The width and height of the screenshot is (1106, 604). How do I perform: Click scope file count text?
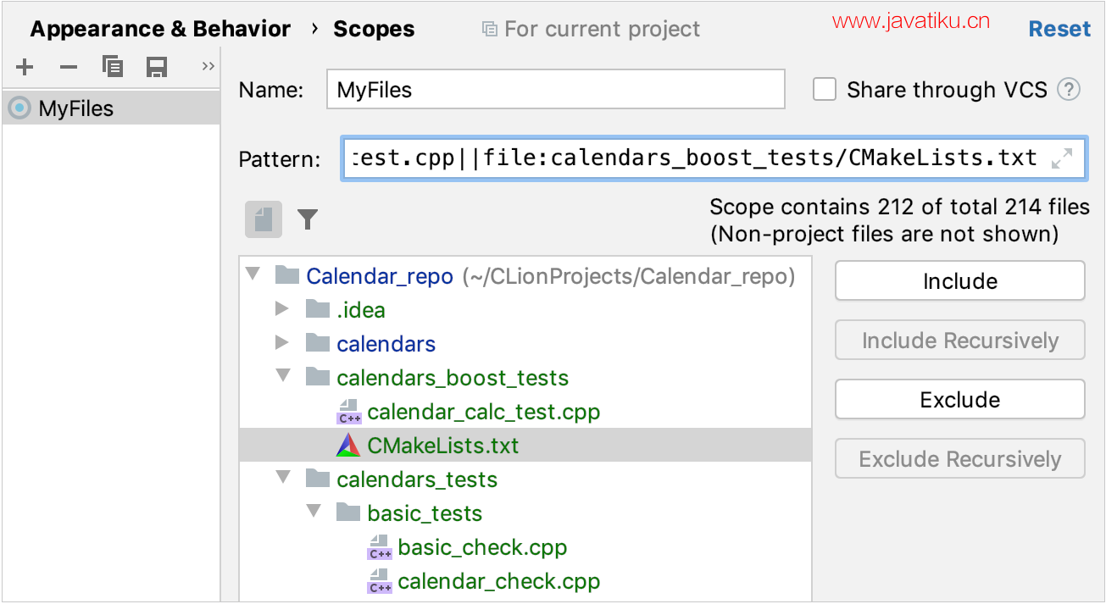[x=899, y=207]
